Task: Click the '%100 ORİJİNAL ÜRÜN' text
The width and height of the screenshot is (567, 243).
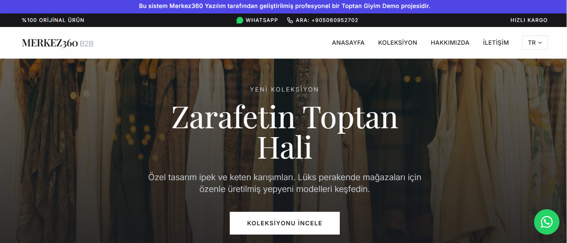Action: click(53, 20)
